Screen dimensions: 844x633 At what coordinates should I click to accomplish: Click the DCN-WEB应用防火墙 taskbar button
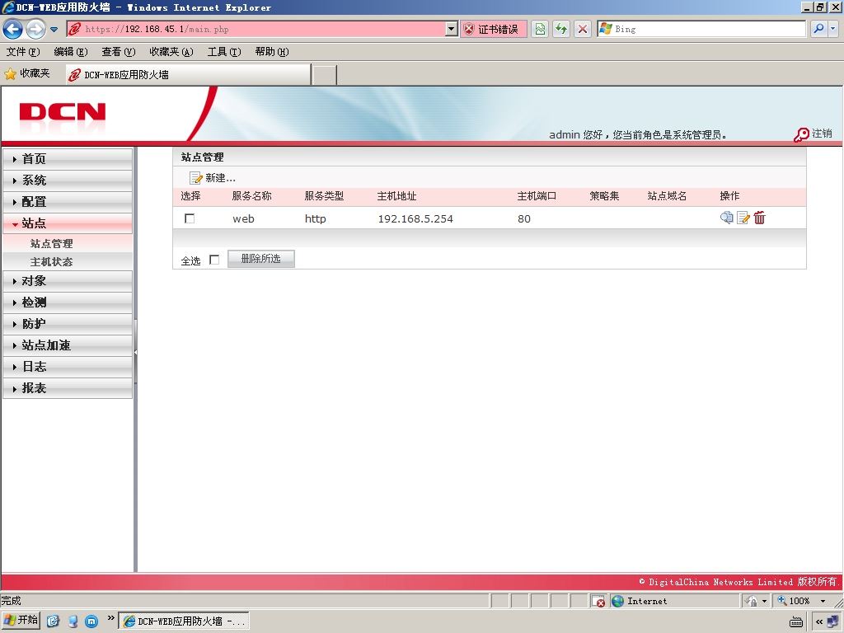click(x=184, y=621)
